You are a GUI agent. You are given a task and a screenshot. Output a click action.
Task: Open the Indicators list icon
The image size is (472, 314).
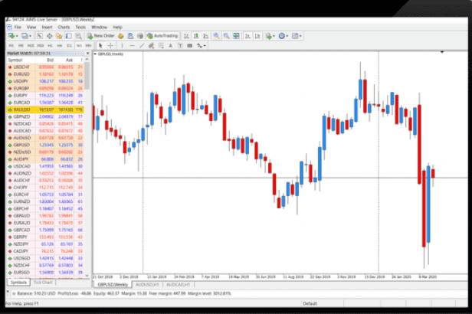pos(268,36)
